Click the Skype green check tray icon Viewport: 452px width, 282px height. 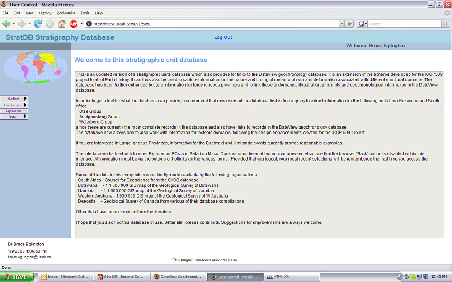tap(413, 277)
